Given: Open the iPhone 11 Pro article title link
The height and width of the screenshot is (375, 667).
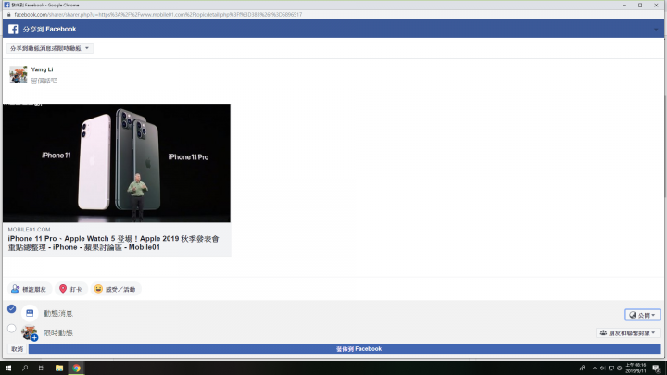Looking at the screenshot, I should click(114, 243).
